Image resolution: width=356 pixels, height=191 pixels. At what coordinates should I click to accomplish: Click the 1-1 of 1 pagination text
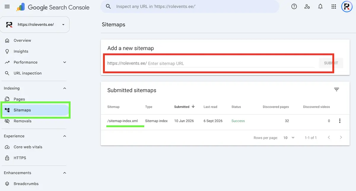click(x=311, y=138)
